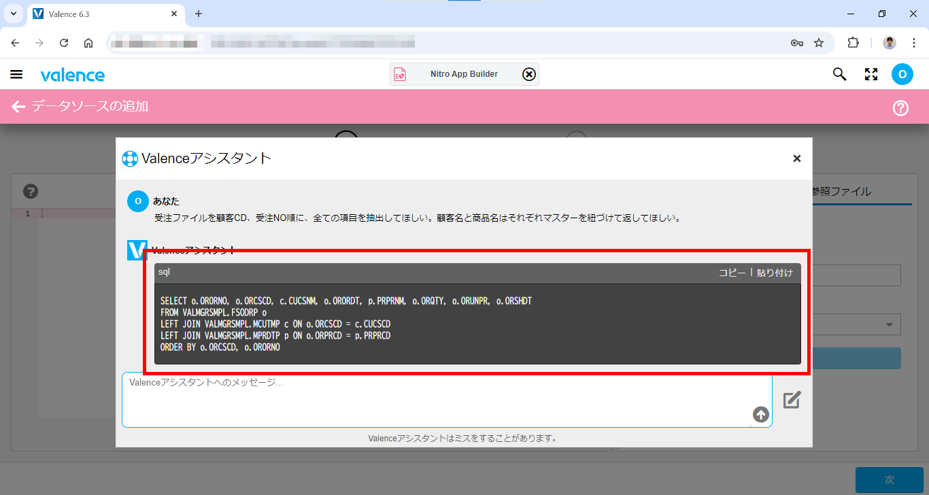The height and width of the screenshot is (495, 929).
Task: Open the Chrome profile avatar
Action: [890, 43]
